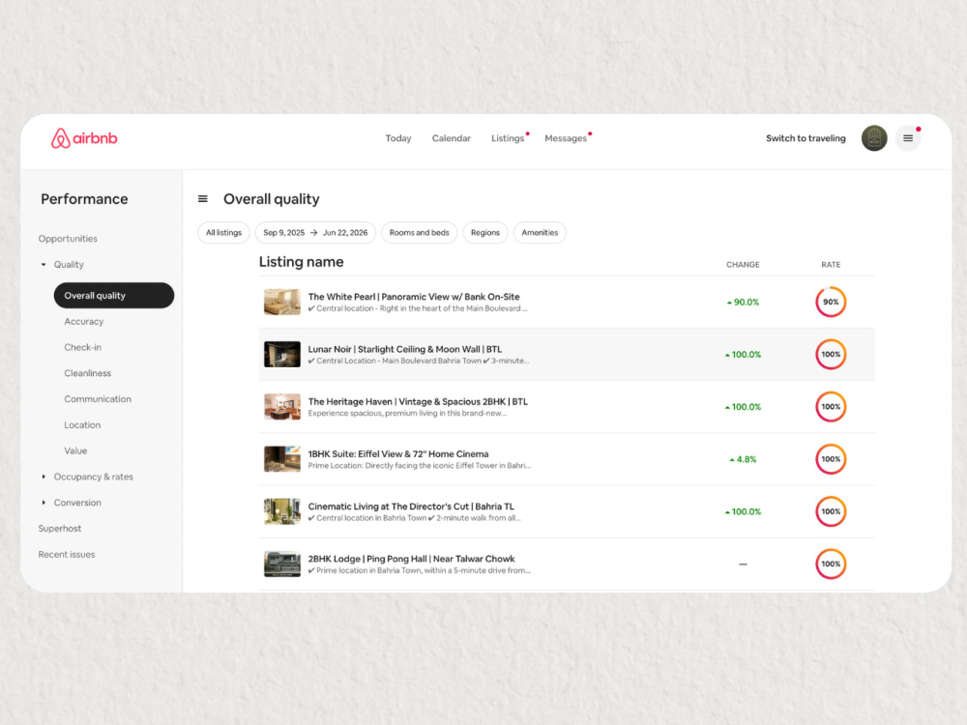The width and height of the screenshot is (967, 725).
Task: Select Overall quality in the sidebar
Action: tap(114, 295)
